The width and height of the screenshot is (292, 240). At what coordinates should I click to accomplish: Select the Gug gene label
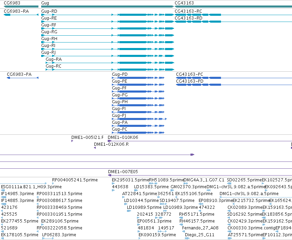(x=45, y=3)
